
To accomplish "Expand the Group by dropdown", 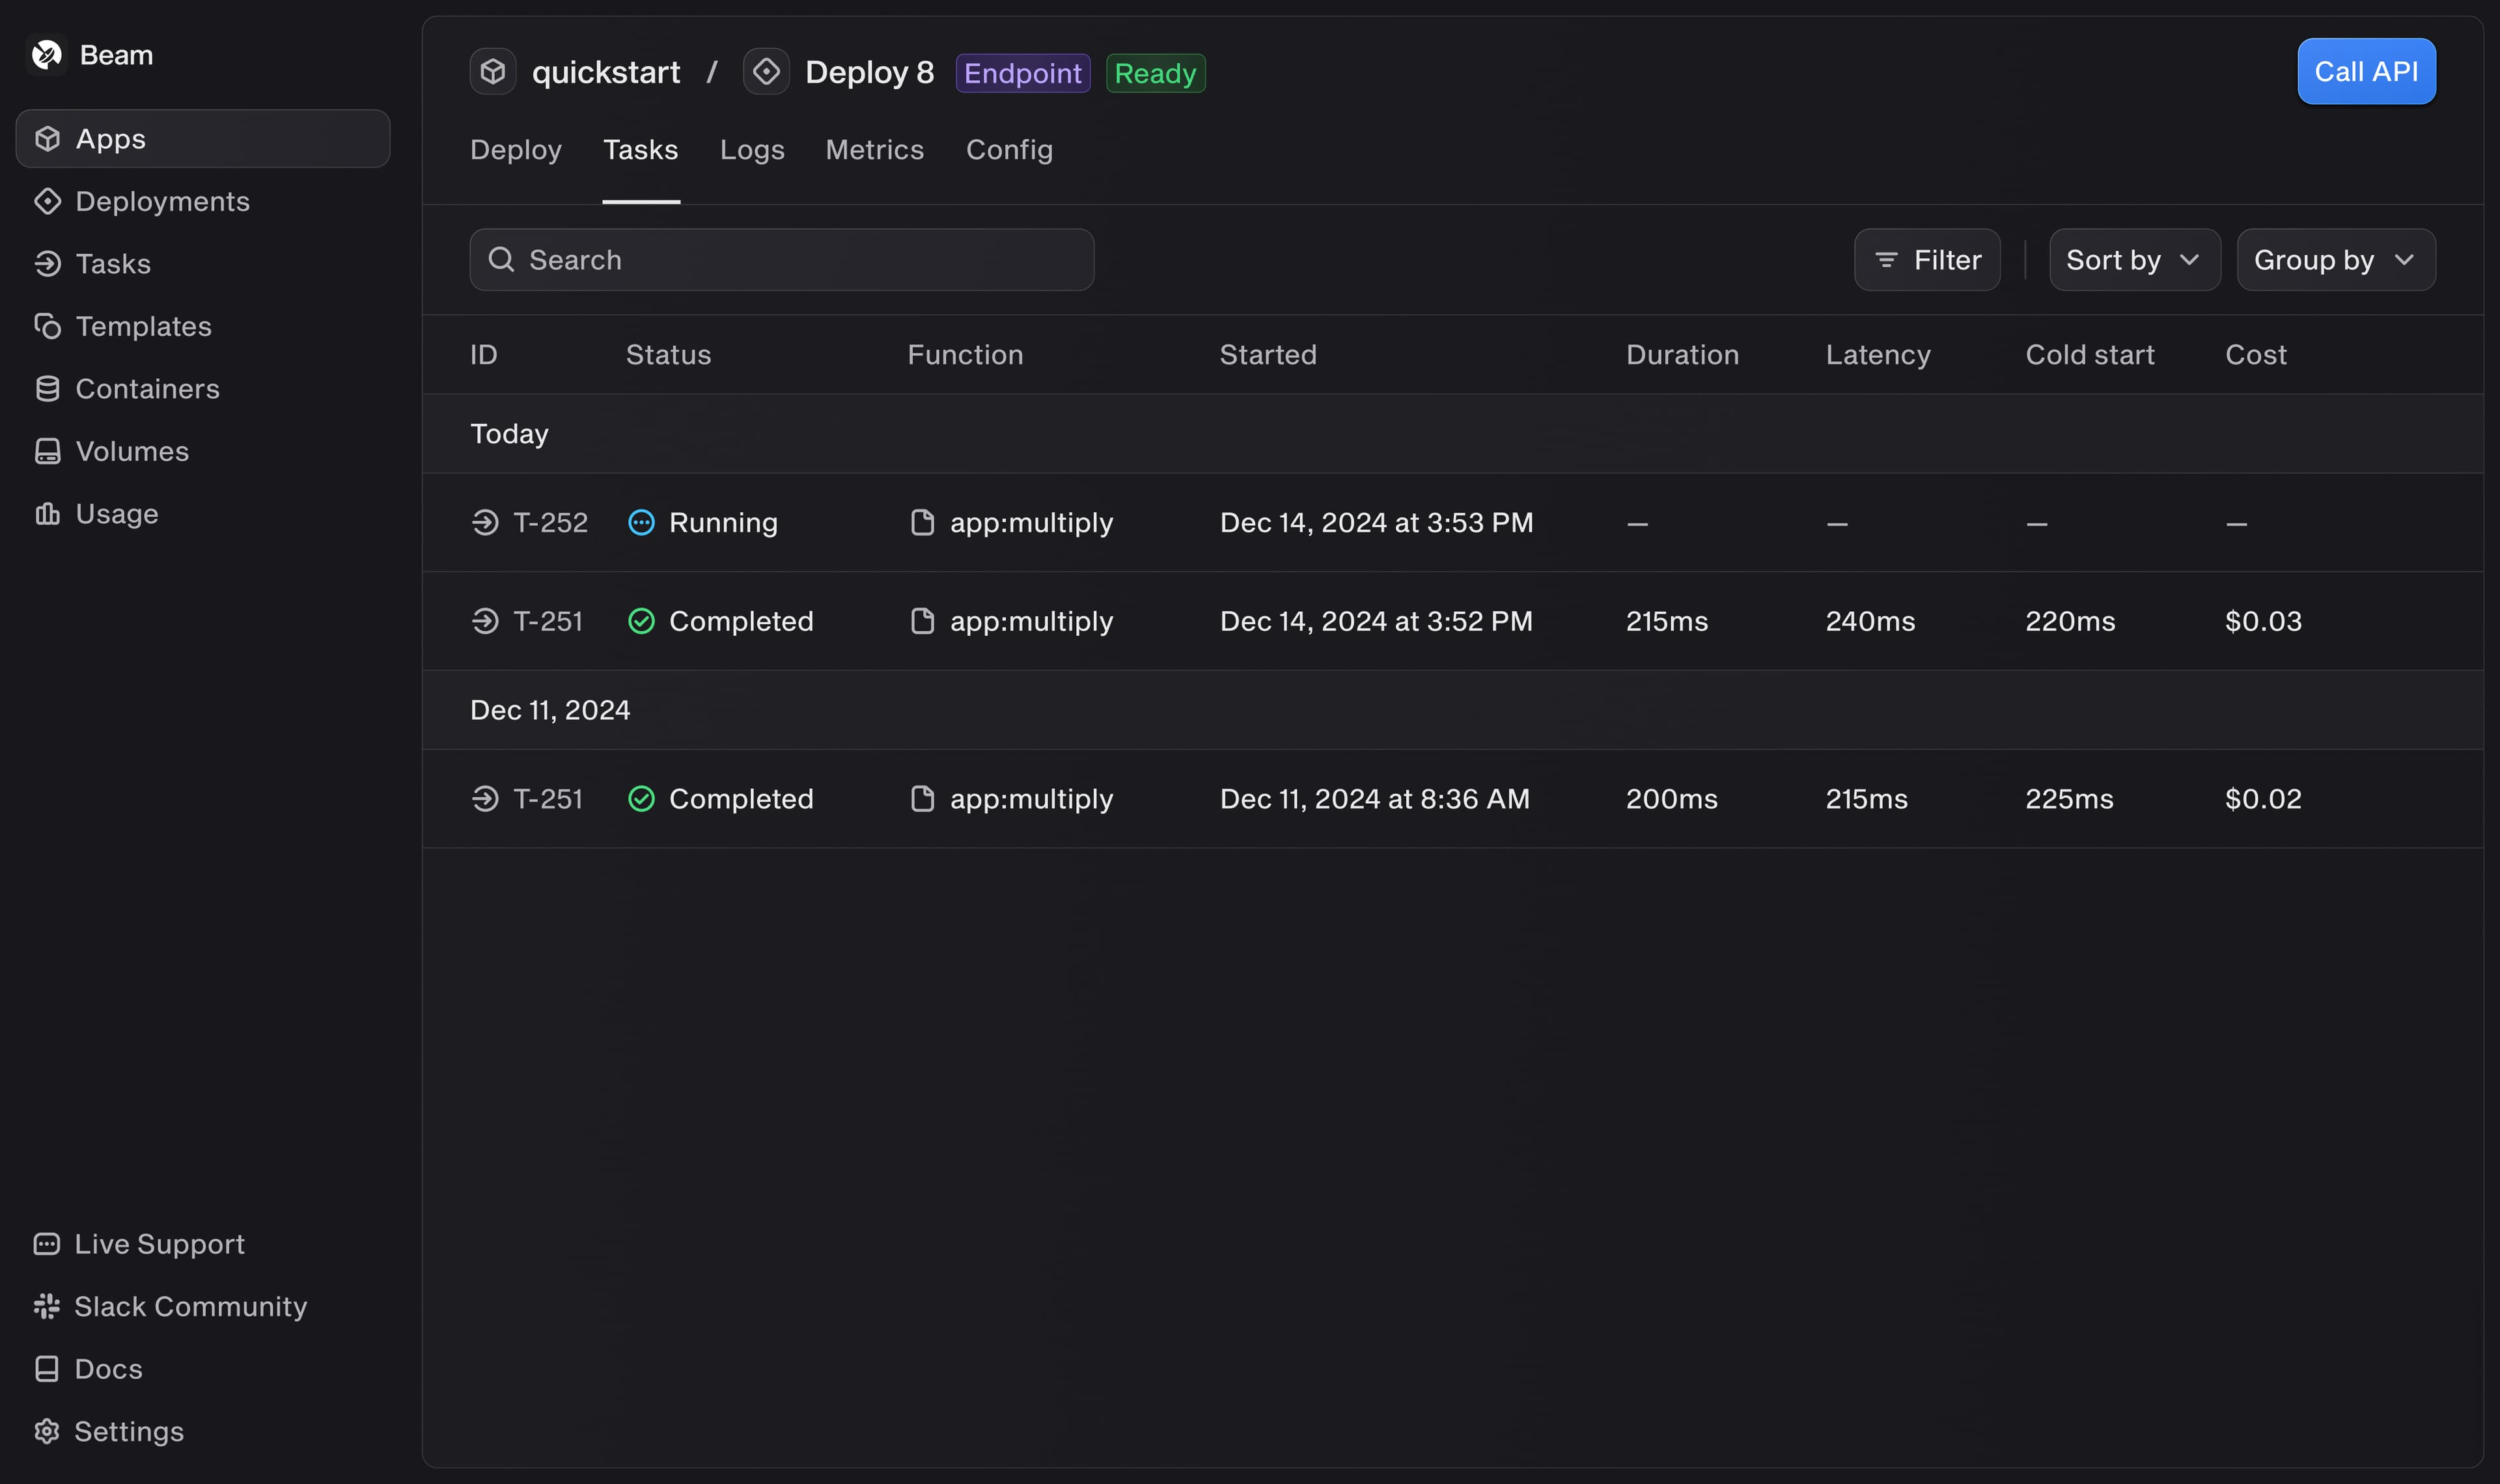I will click(2334, 260).
